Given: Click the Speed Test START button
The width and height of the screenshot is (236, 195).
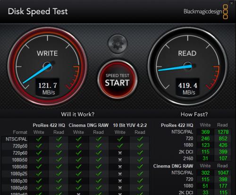Looking at the screenshot, I should (x=118, y=80).
